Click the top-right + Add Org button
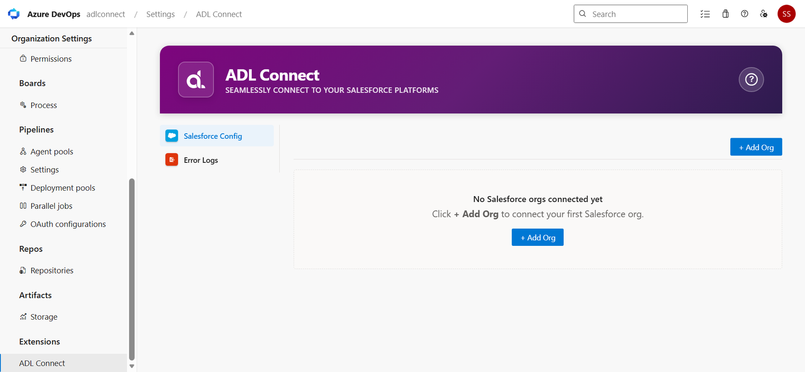Image resolution: width=805 pixels, height=372 pixels. (756, 147)
